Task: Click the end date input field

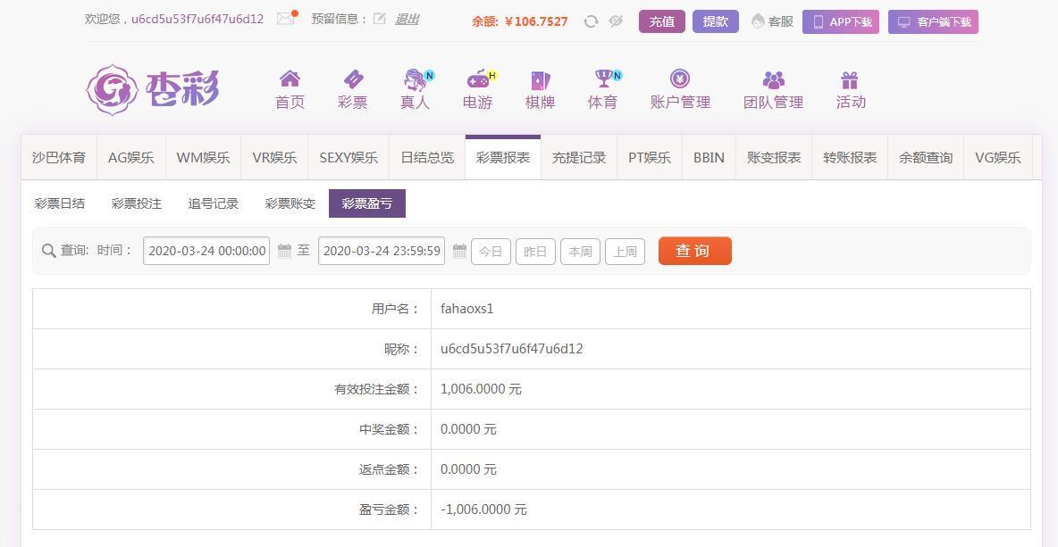Action: pos(382,251)
